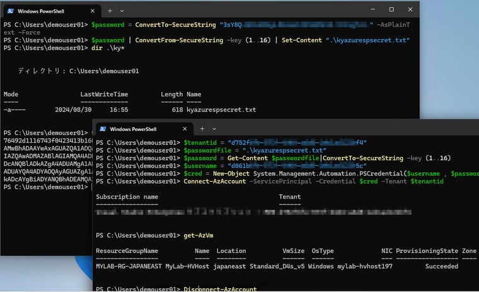Click the New-Object command text
The width and height of the screenshot is (479, 292).
click(231, 173)
